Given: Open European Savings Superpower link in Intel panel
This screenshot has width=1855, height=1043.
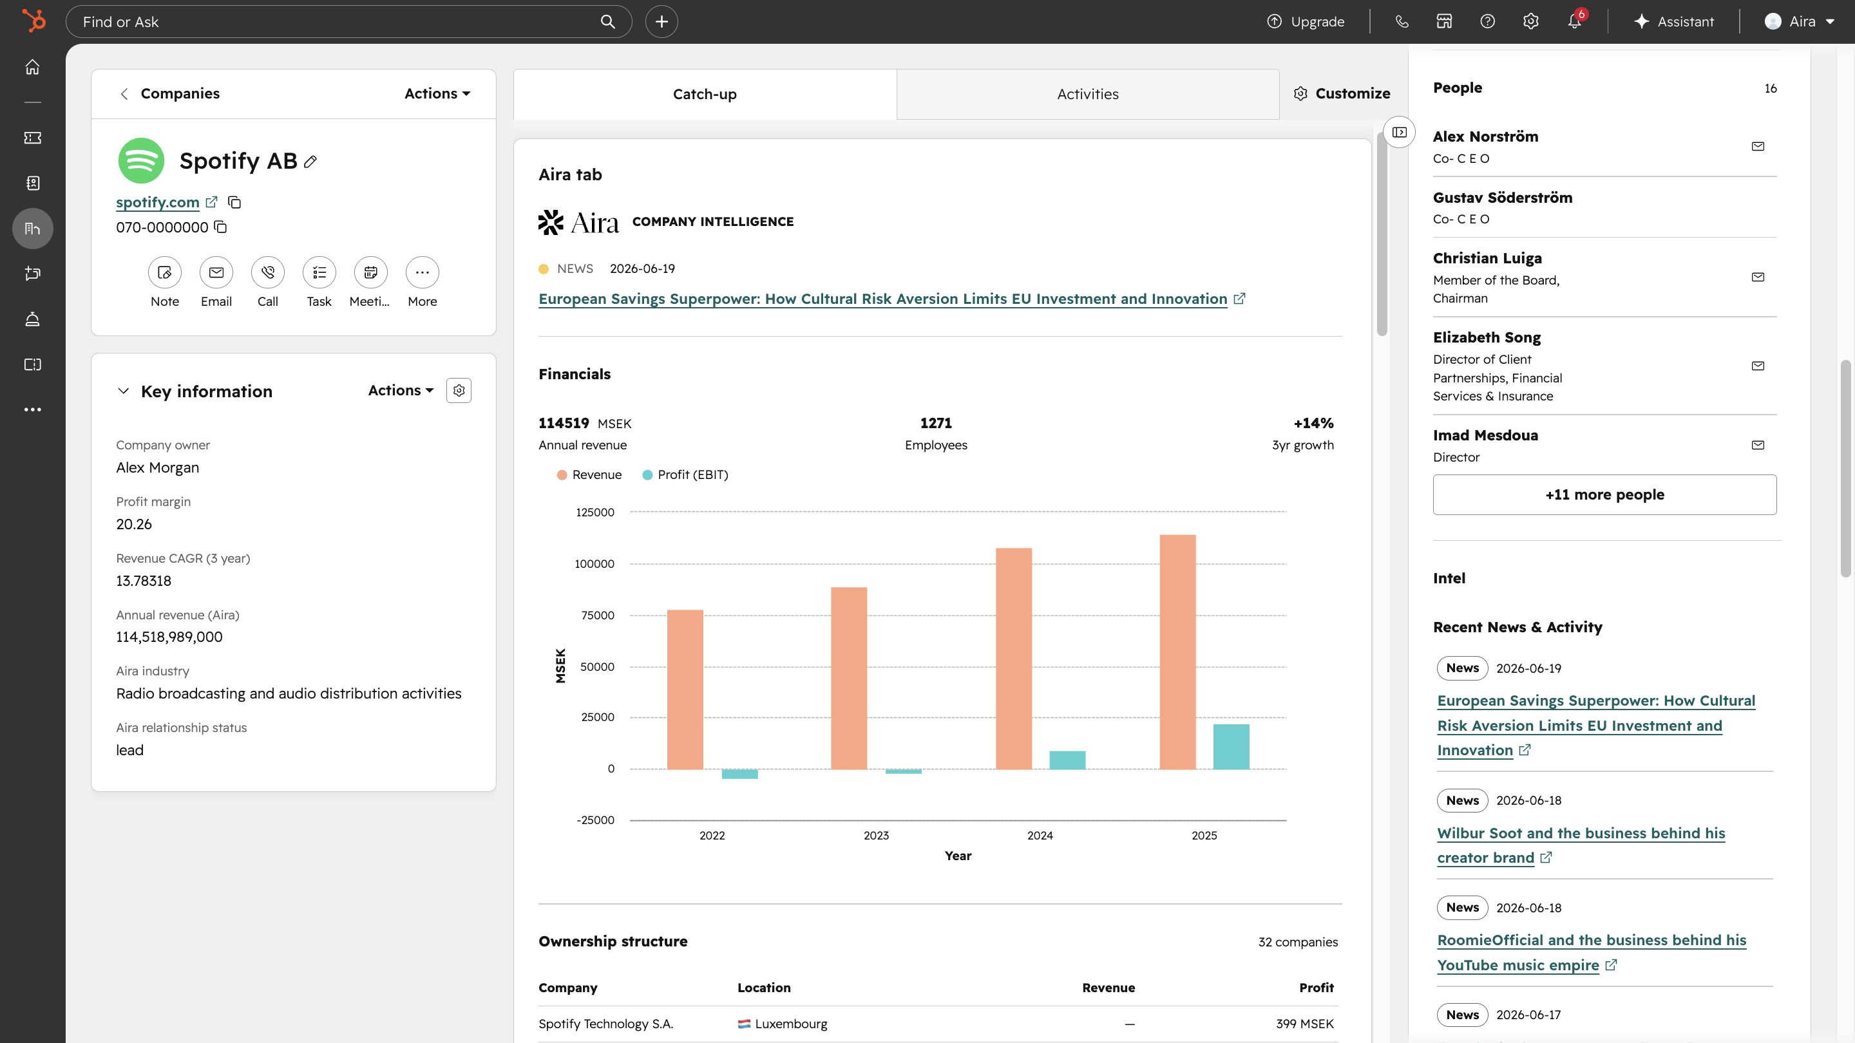Looking at the screenshot, I should pyautogui.click(x=1596, y=726).
